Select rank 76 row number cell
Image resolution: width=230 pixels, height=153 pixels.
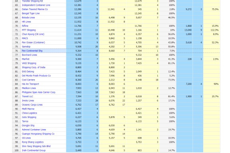[x=16, y=51]
